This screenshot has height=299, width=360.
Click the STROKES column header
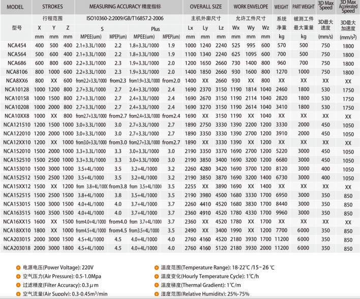[52, 7]
